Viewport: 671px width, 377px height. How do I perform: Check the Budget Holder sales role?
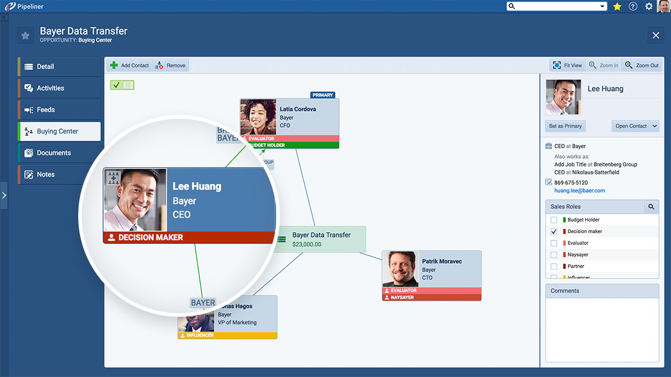[554, 220]
